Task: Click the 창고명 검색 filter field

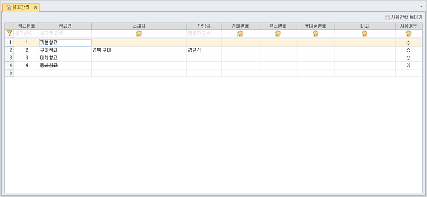Action: (x=65, y=34)
